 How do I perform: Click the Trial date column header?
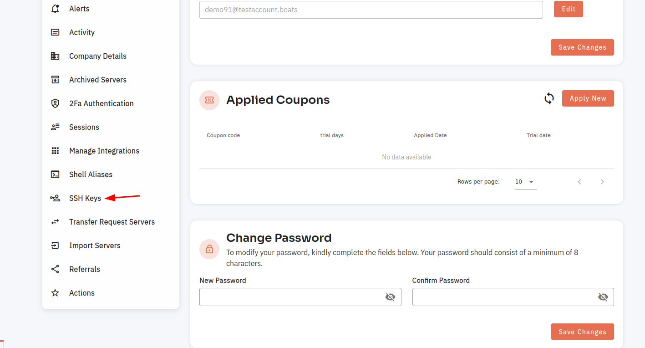click(x=538, y=135)
